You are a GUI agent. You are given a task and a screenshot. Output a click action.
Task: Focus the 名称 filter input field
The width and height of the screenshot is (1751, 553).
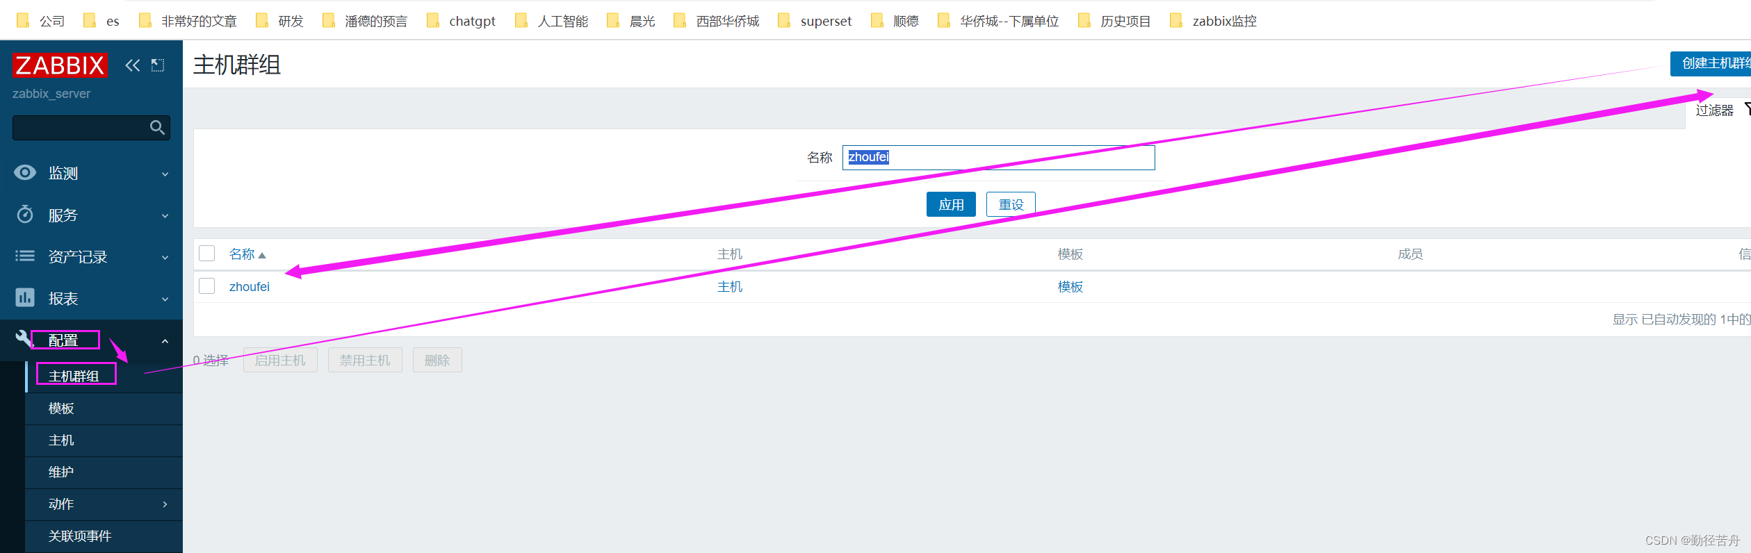[x=998, y=157]
